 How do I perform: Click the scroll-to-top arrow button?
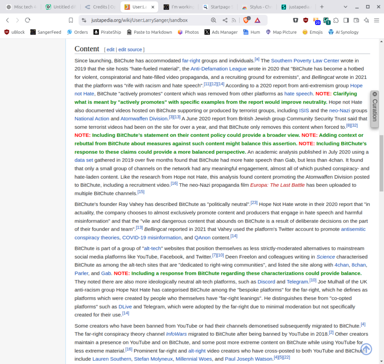(366, 349)
